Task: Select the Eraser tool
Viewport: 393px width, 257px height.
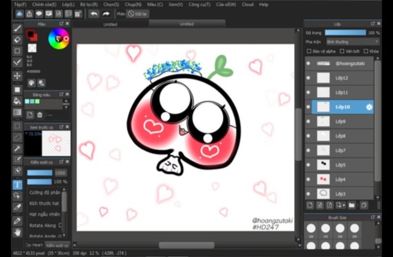Action: click(x=17, y=40)
